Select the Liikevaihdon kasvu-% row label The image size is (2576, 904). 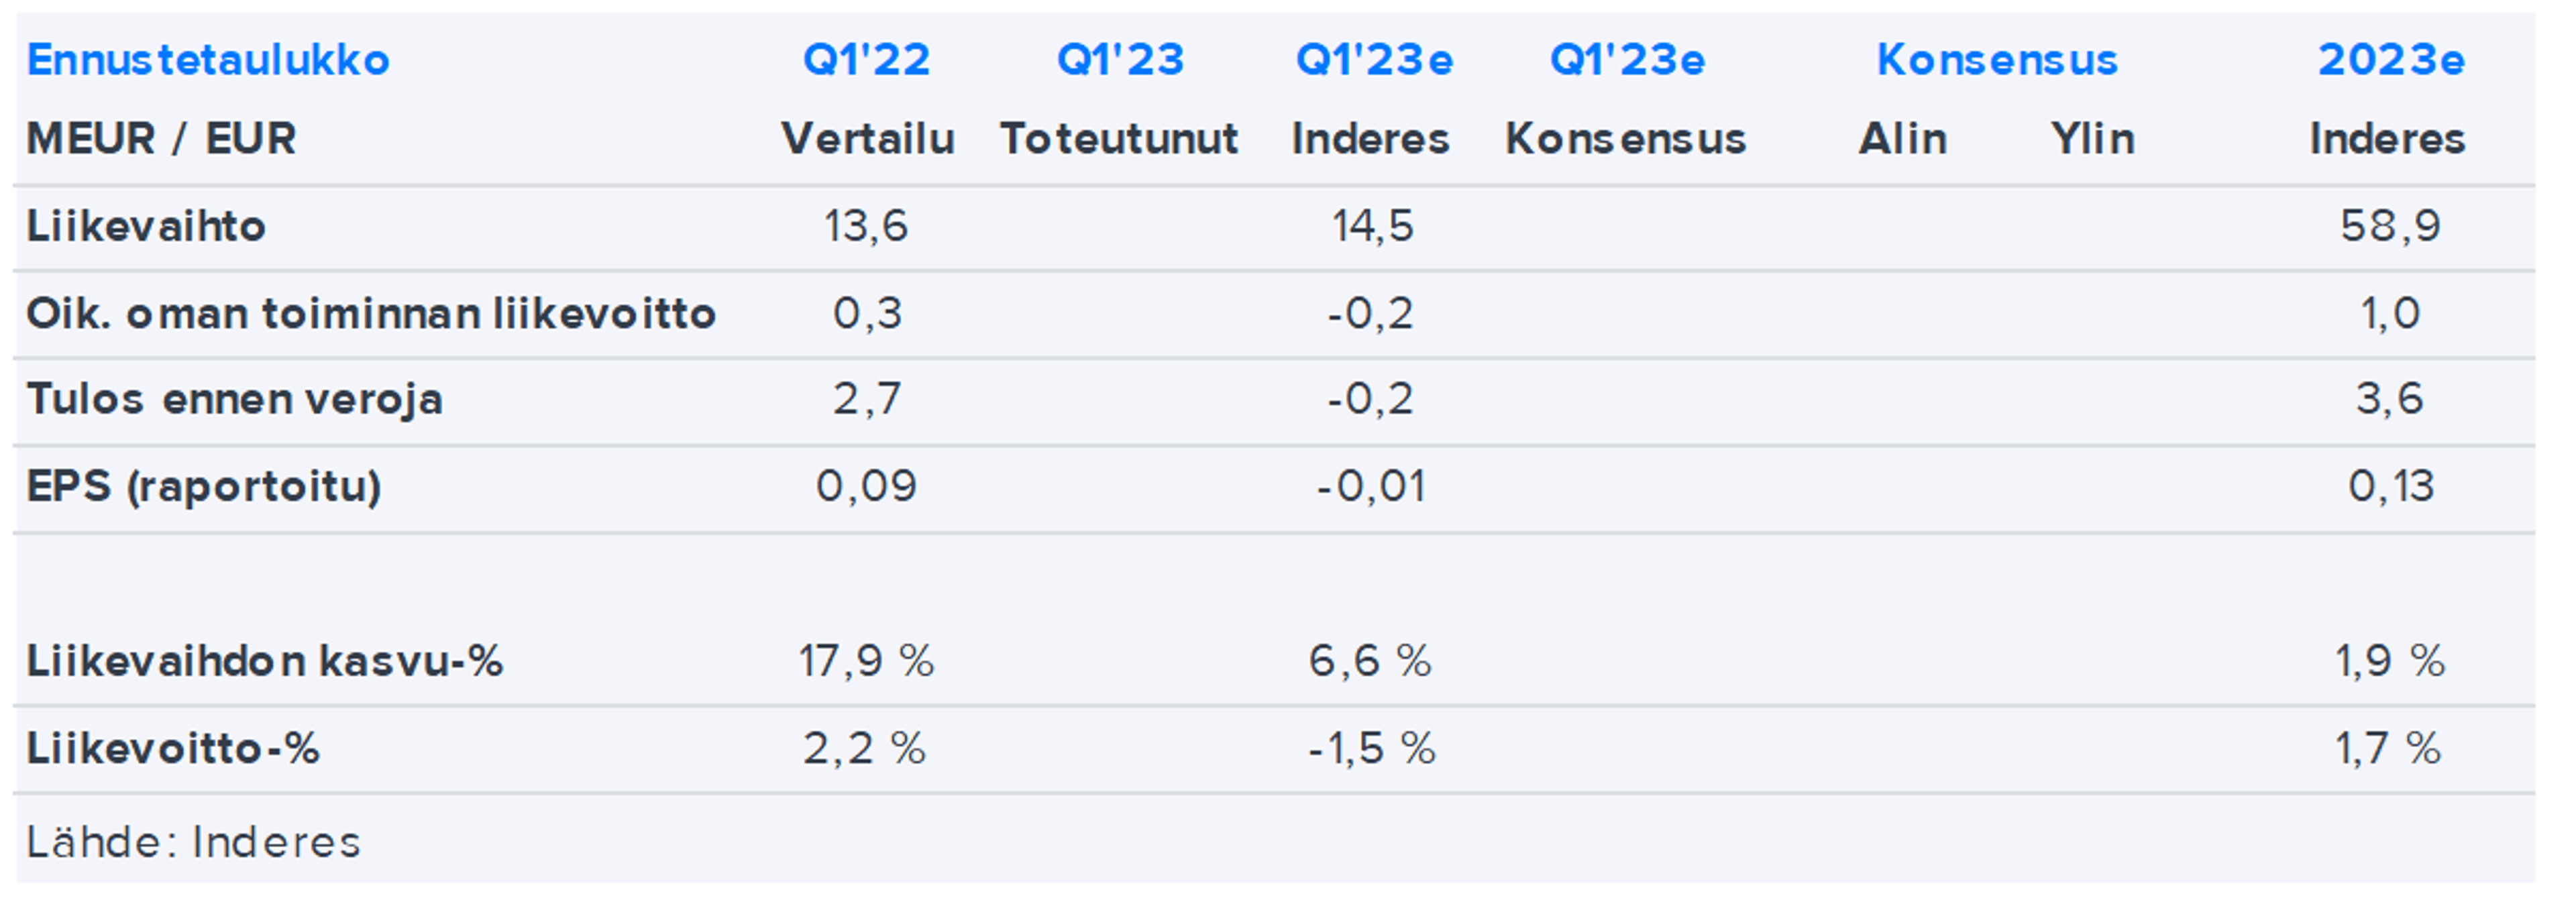click(264, 661)
